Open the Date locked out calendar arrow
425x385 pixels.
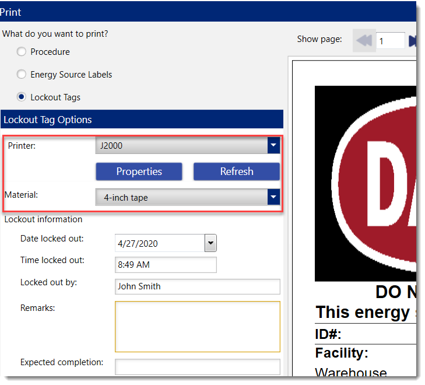[x=210, y=243]
